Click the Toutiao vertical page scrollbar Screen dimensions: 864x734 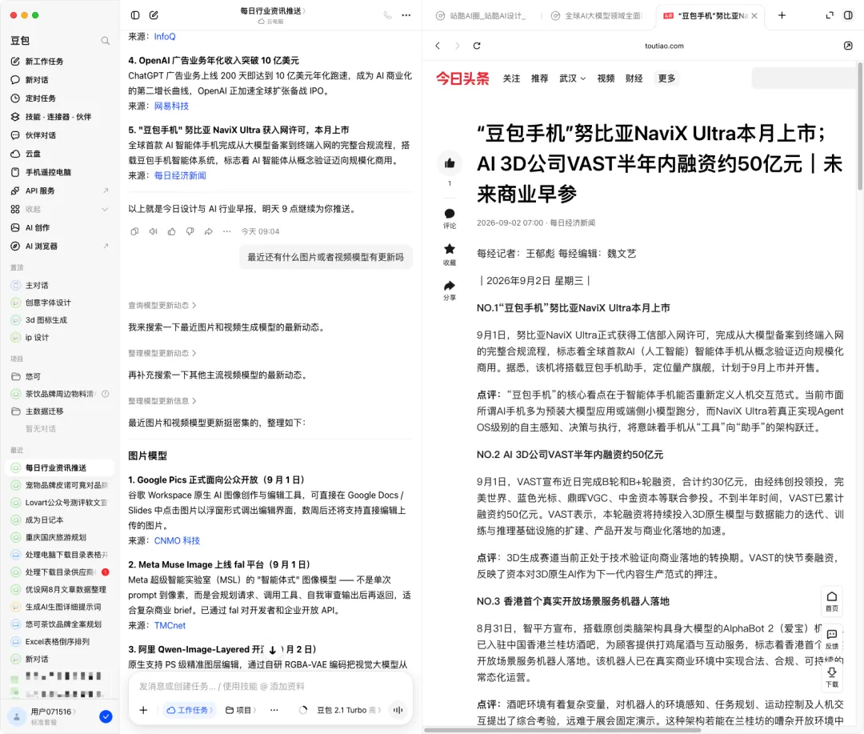[859, 126]
